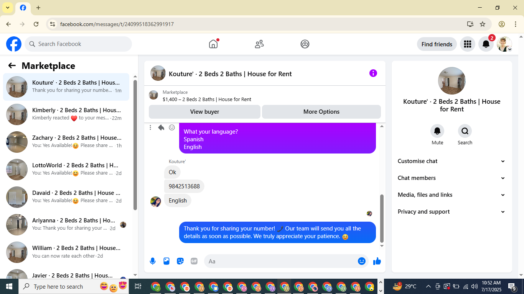This screenshot has height=294, width=524.
Task: Select the 9842513688 phone number message
Action: (184, 186)
